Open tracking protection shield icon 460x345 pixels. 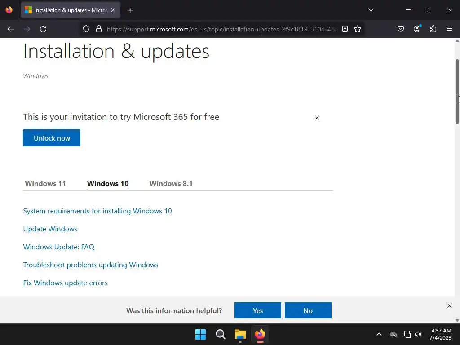coord(86,29)
